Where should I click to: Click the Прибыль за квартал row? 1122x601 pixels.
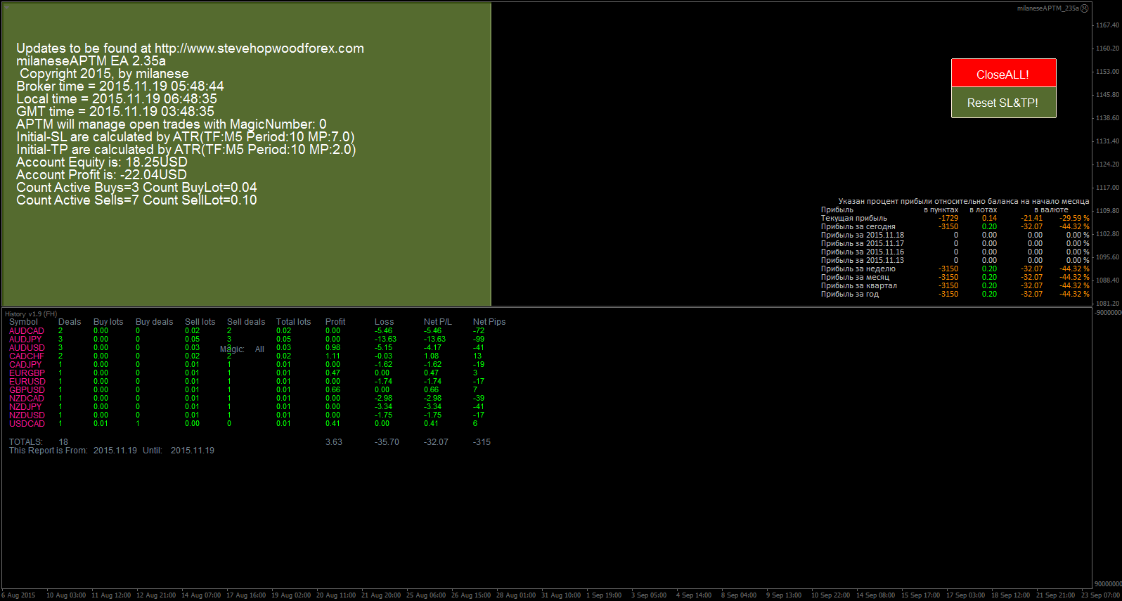tap(955, 286)
